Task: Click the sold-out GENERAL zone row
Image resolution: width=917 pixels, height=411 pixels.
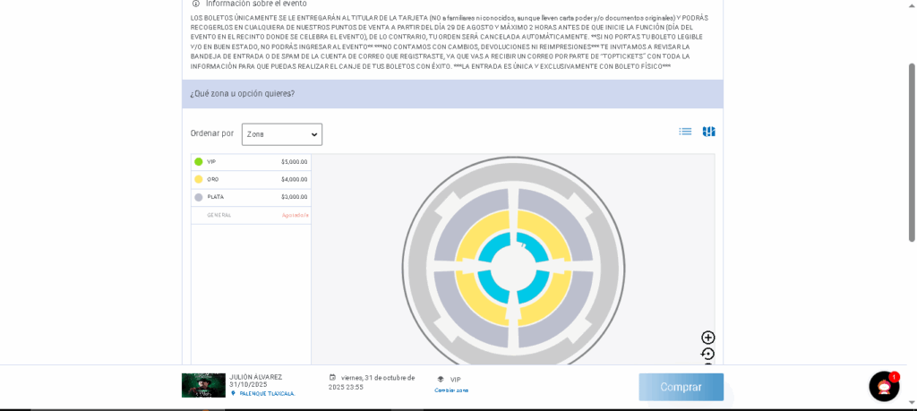Action: [251, 215]
